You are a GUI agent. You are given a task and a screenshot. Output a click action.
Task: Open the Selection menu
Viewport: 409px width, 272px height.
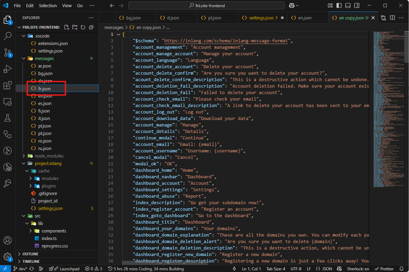click(48, 5)
